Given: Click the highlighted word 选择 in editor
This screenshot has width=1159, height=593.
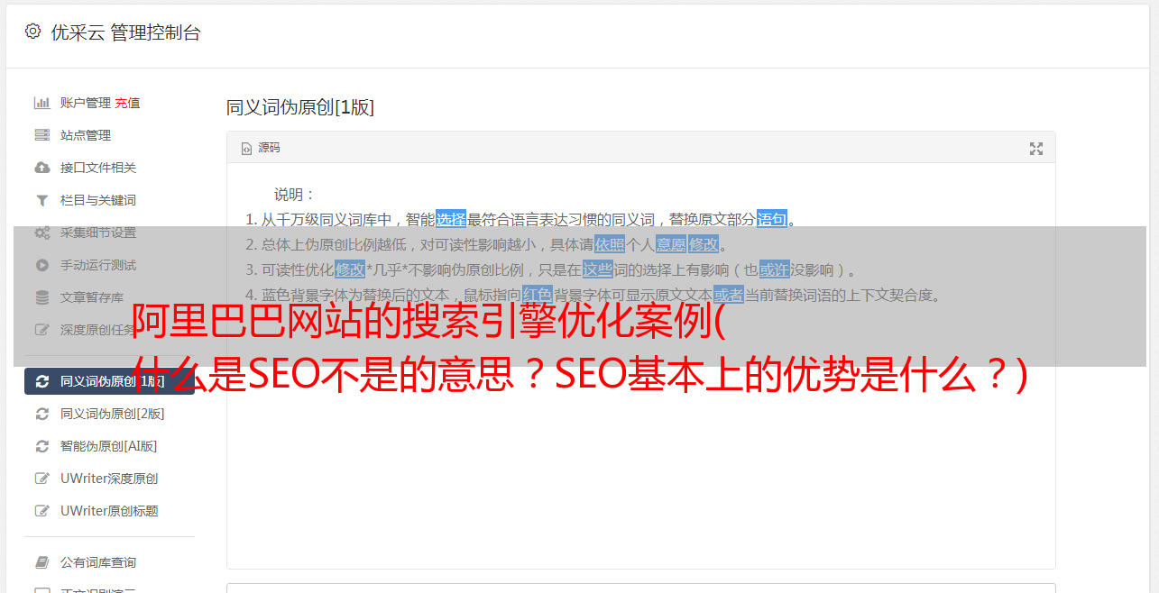Looking at the screenshot, I should coord(451,219).
